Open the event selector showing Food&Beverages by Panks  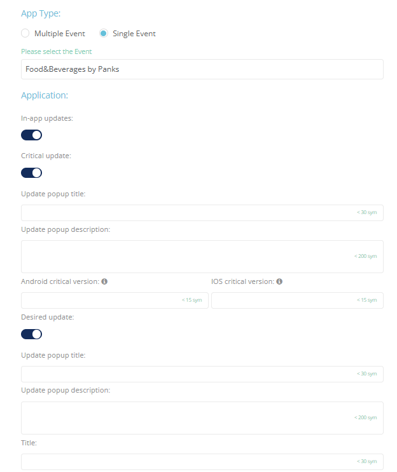[x=202, y=69]
